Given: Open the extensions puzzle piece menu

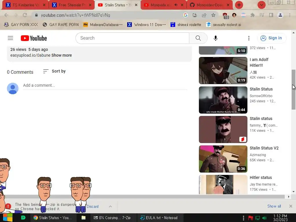Looking at the screenshot, I should point(253,15).
